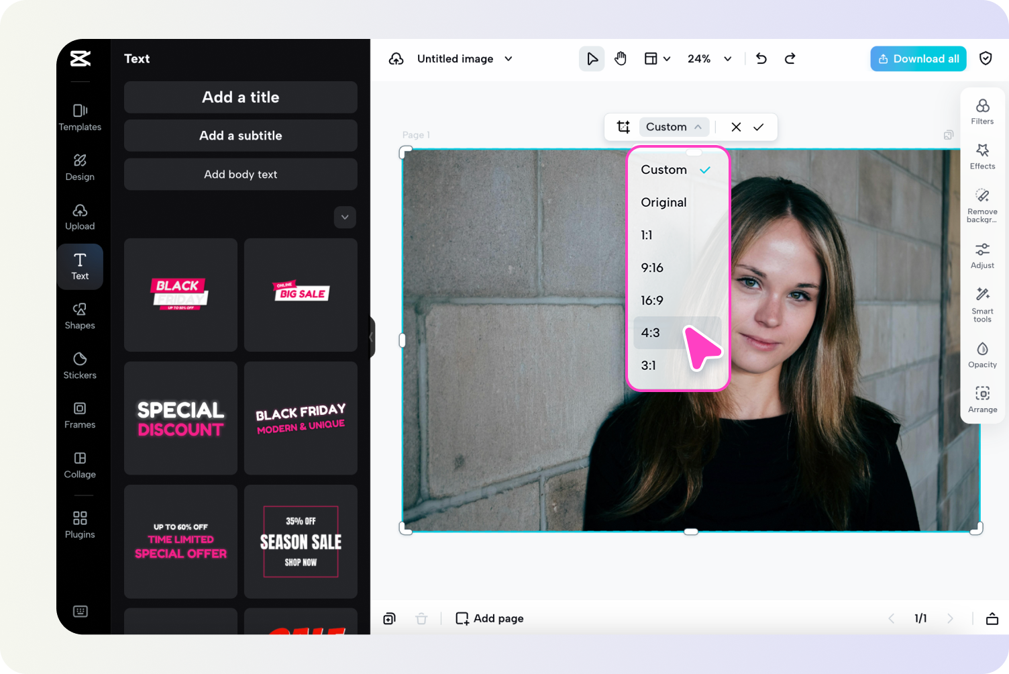The height and width of the screenshot is (674, 1009).
Task: Click the CapCut logo icon
Action: [x=80, y=58]
